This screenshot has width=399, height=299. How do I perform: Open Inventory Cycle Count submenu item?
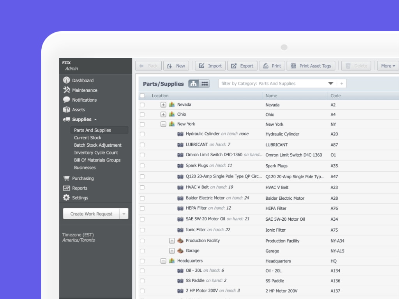96,153
